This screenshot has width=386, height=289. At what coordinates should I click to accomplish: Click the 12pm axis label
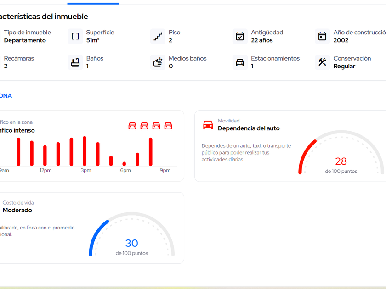pyautogui.click(x=45, y=170)
